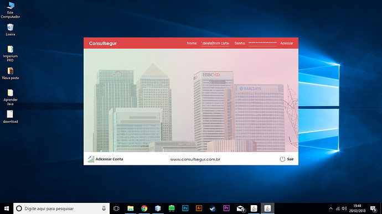This screenshot has width=382, height=214.
Task: Click the Sair power icon
Action: (x=282, y=159)
